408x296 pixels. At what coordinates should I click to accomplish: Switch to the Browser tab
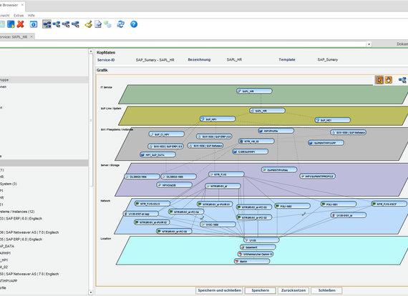pyautogui.click(x=9, y=5)
